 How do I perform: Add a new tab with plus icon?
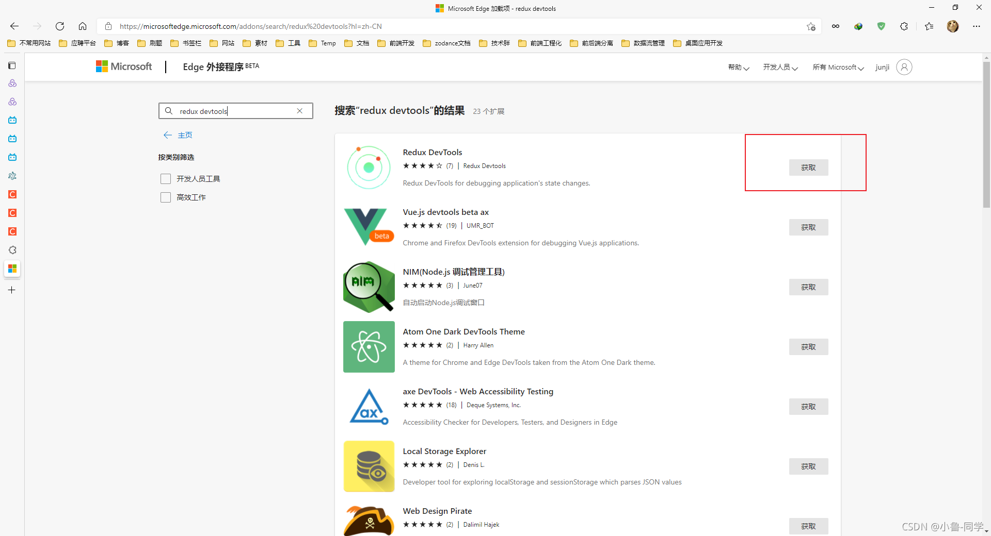(12, 290)
